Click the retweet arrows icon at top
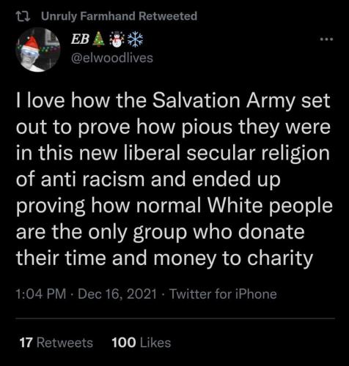349x366 pixels. pos(23,16)
